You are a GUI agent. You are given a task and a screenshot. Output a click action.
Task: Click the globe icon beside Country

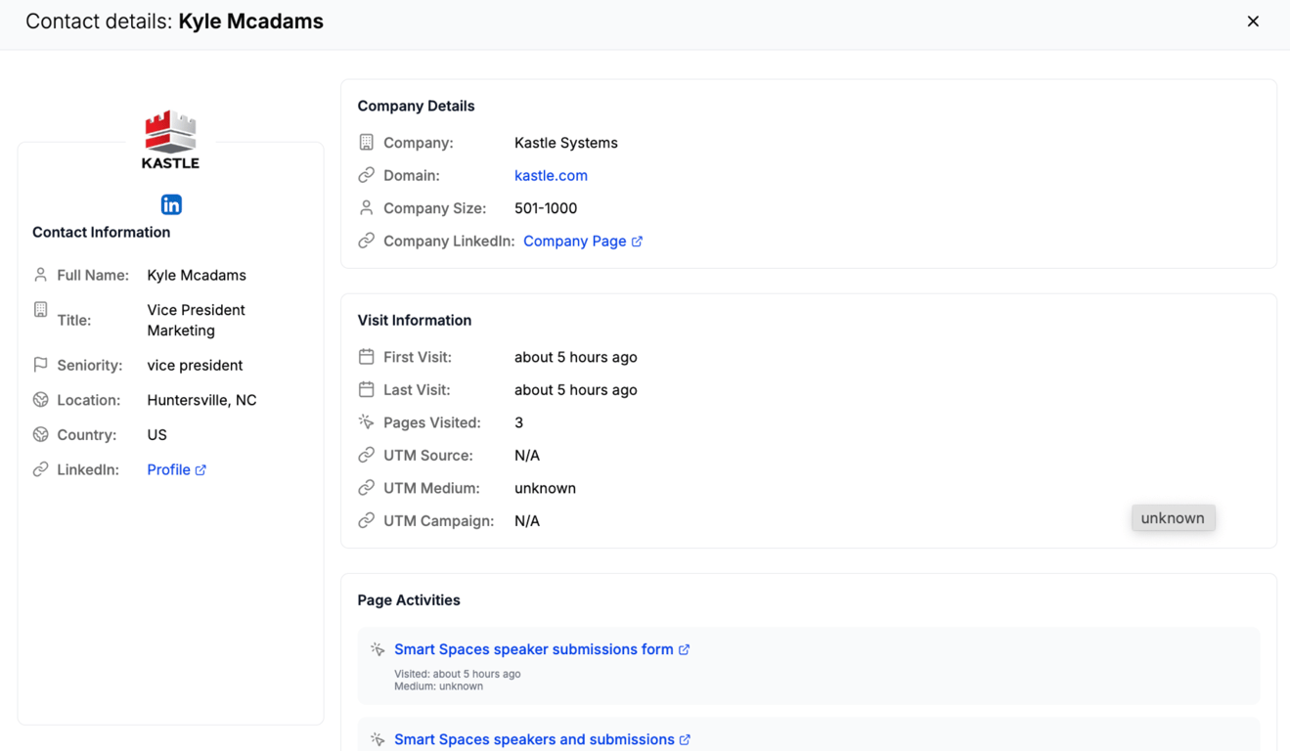(x=40, y=434)
